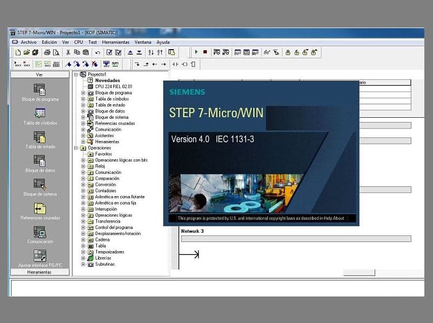Open Bloque de programa in Ver bar
Screen dimensions: 433x323
click(40, 92)
